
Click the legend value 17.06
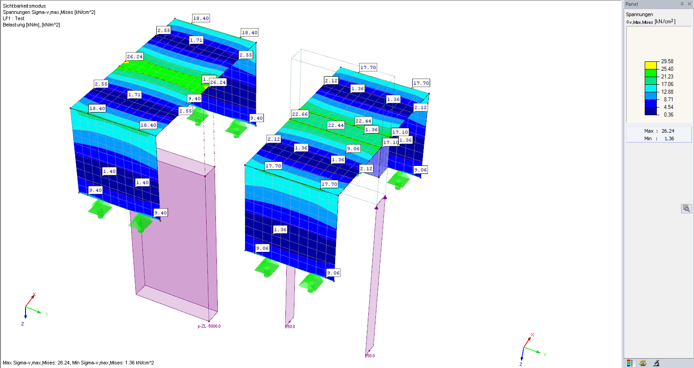pyautogui.click(x=667, y=84)
